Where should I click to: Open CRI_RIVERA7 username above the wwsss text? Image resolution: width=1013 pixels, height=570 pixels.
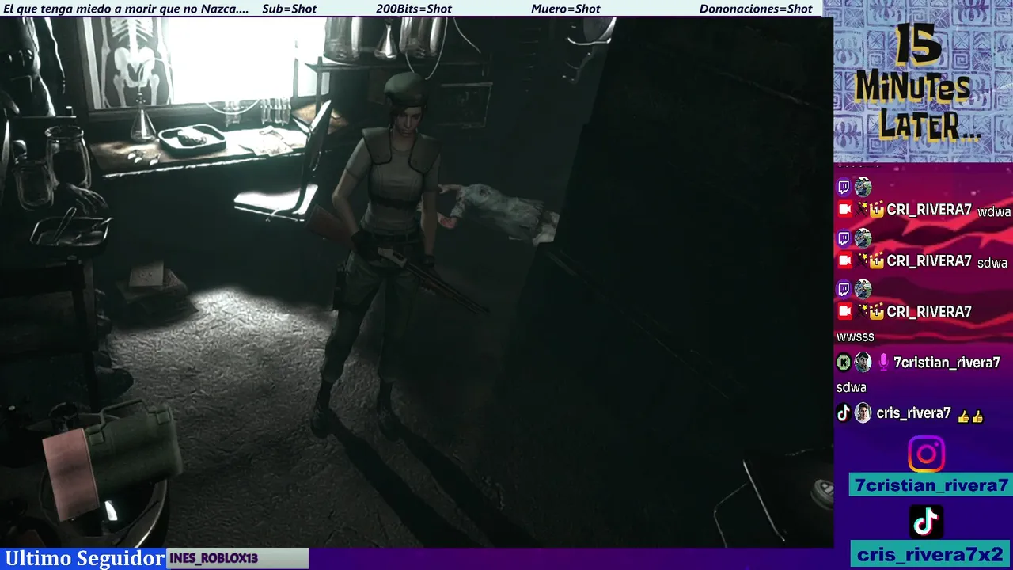(x=929, y=311)
